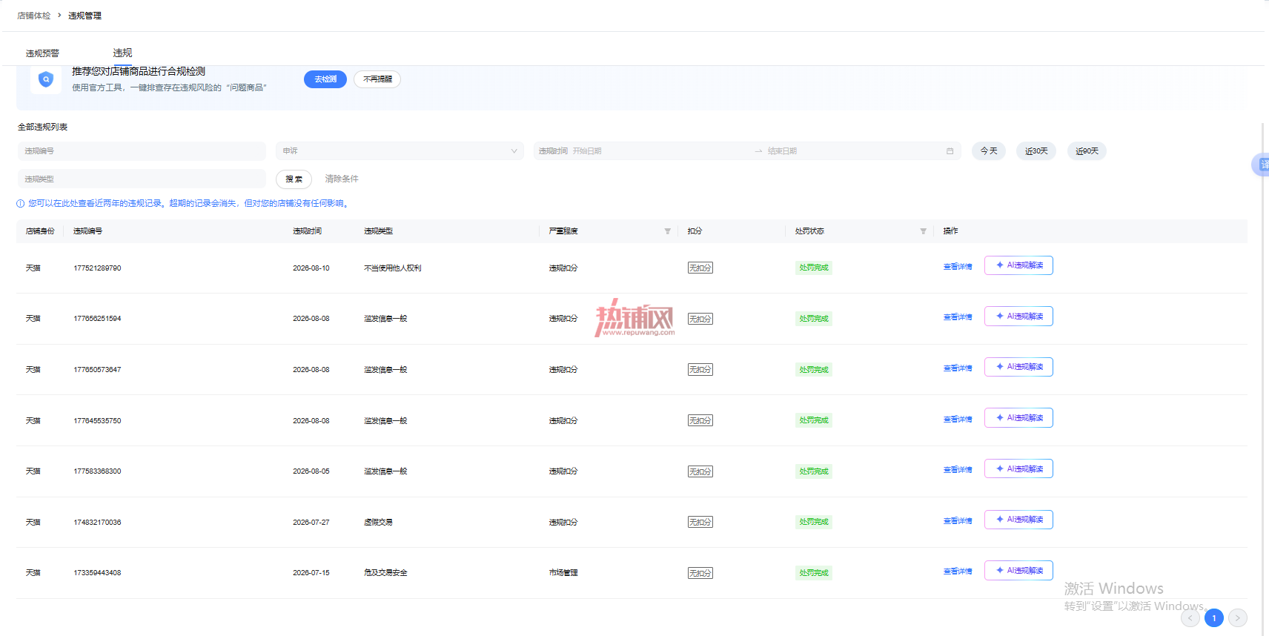This screenshot has width=1269, height=636.
Task: Filter by 近30天
Action: pos(1036,151)
